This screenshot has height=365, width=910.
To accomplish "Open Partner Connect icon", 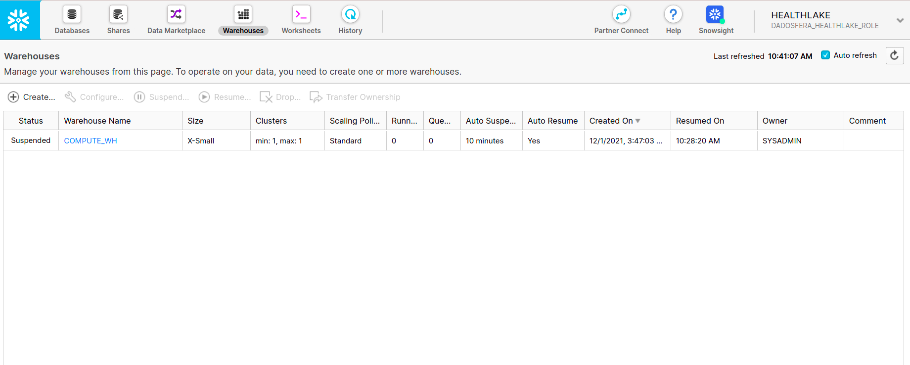I will click(x=621, y=14).
